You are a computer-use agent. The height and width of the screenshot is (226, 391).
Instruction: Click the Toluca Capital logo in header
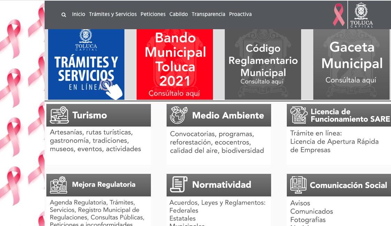point(361,15)
